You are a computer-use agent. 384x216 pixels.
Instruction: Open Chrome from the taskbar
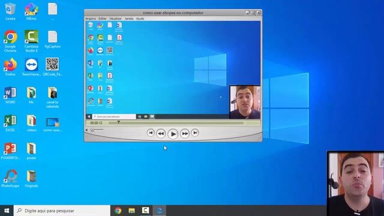(x=118, y=211)
